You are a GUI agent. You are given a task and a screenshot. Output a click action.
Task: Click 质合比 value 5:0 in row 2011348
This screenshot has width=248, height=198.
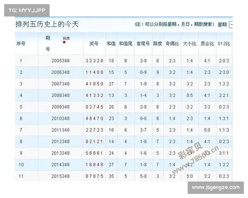[x=207, y=130]
